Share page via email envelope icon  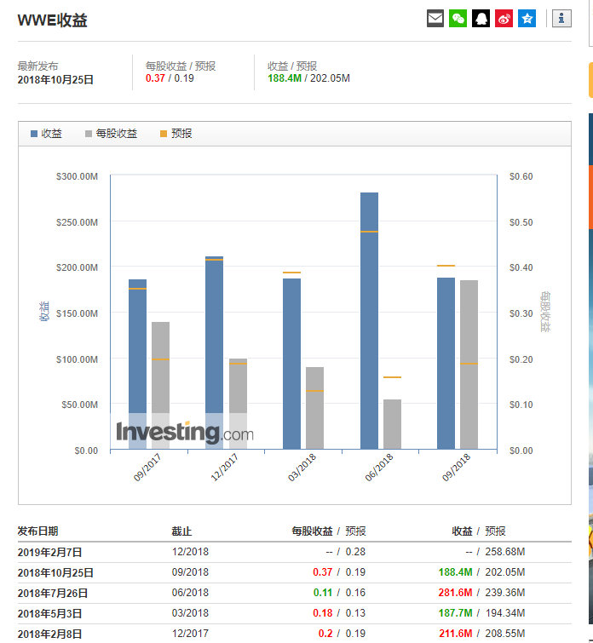pos(435,19)
